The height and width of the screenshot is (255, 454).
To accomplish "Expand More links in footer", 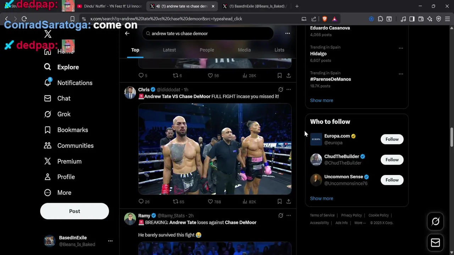I will click(x=360, y=223).
